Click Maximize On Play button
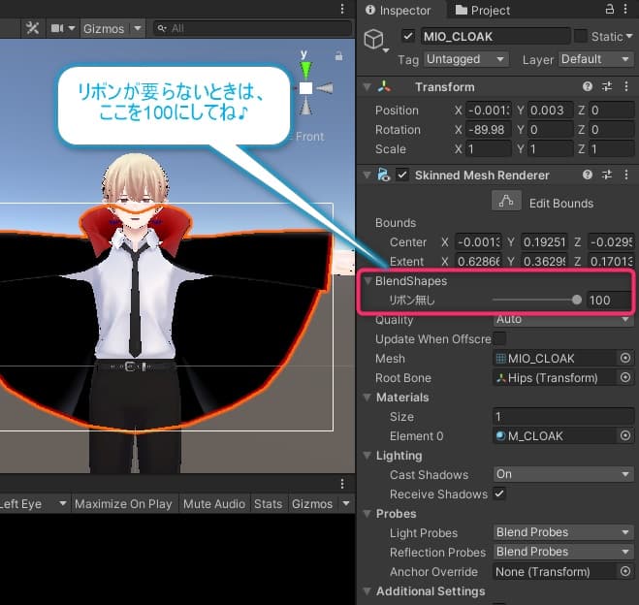Screen dimensions: 639x605 point(123,504)
